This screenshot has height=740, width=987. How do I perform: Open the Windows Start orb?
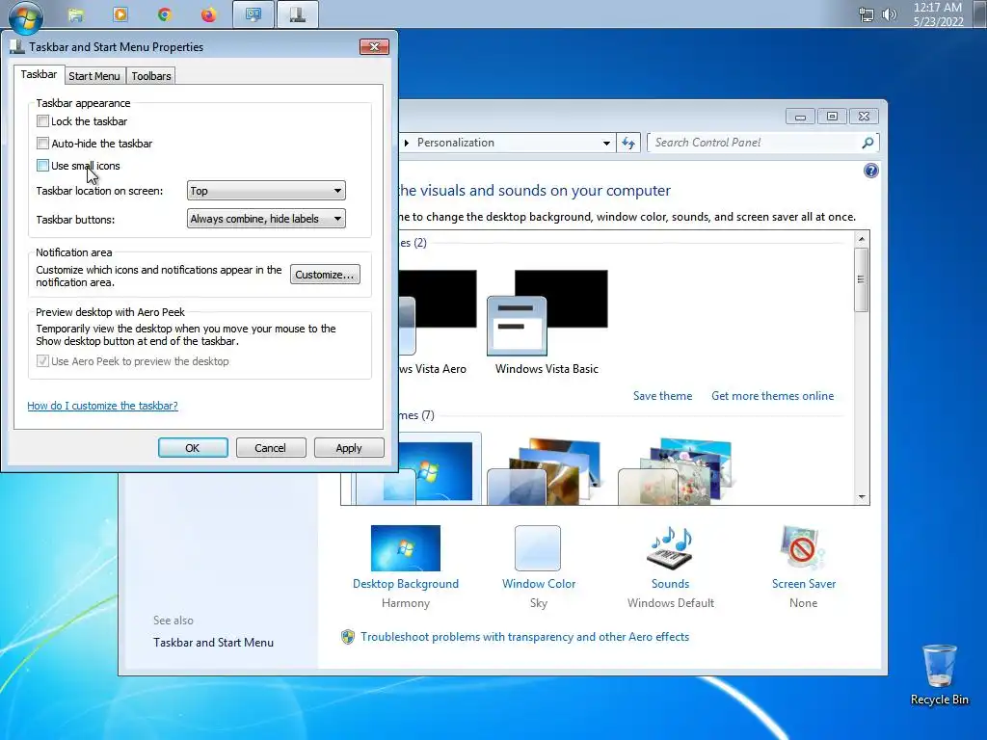tap(25, 16)
